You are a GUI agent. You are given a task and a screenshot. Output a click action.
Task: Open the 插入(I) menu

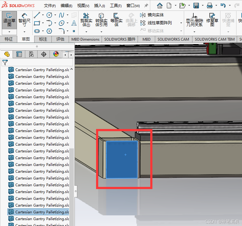(99, 6)
